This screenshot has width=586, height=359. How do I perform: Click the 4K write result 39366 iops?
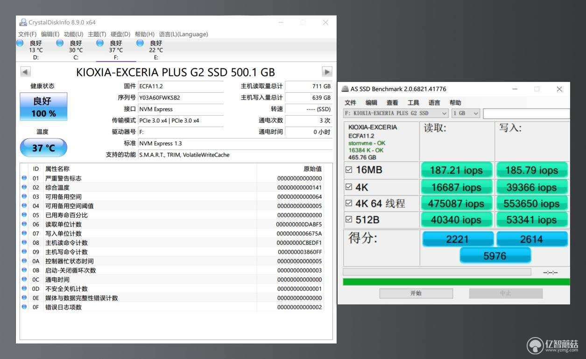532,187
